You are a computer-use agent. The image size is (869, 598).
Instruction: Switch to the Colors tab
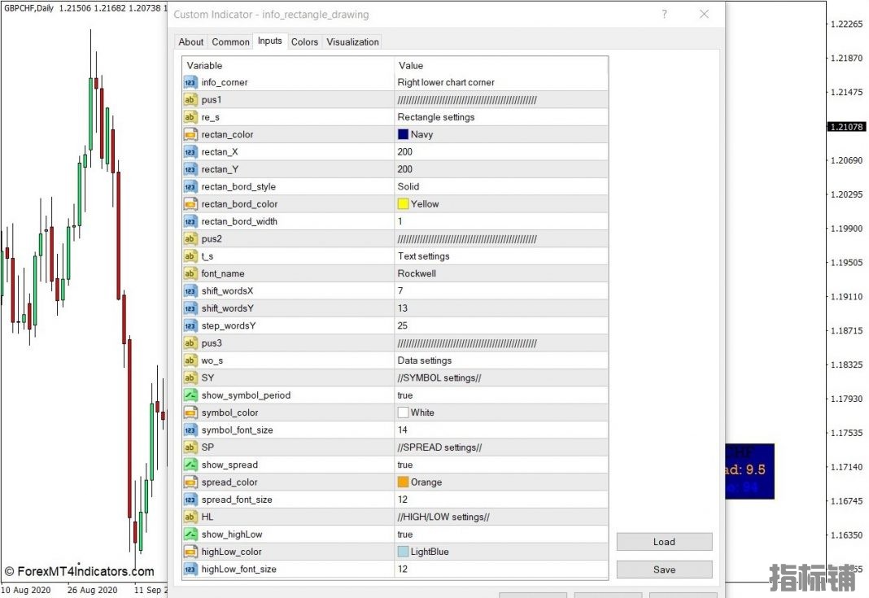click(304, 42)
